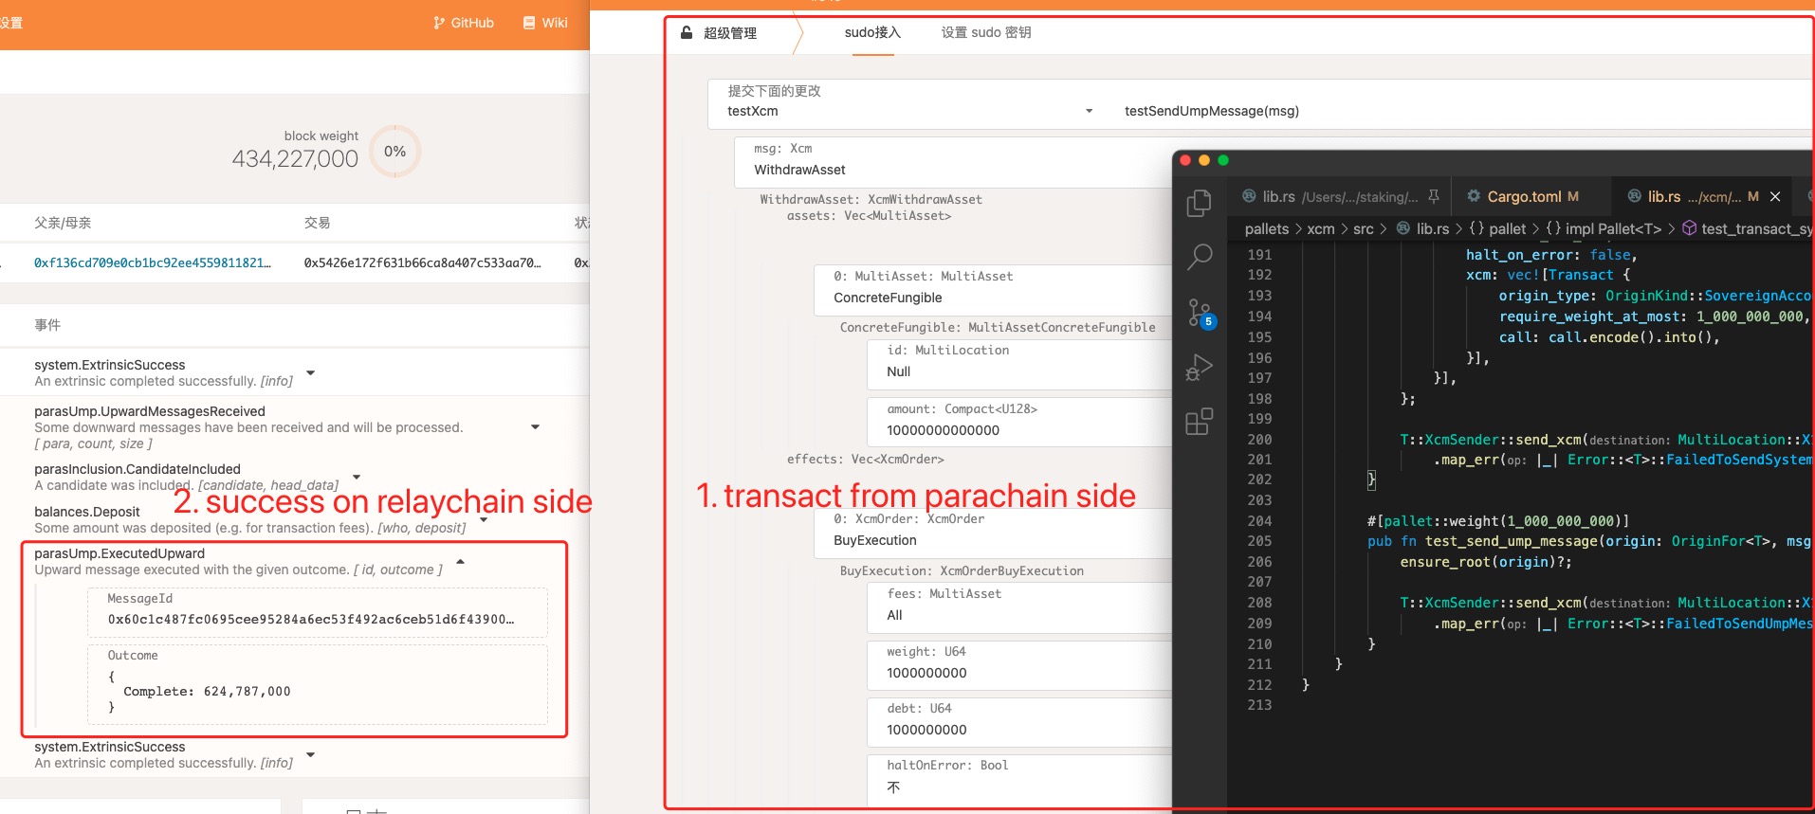Click the extrinsics root hash 0x5426e172f631
The image size is (1815, 814).
[x=423, y=262]
